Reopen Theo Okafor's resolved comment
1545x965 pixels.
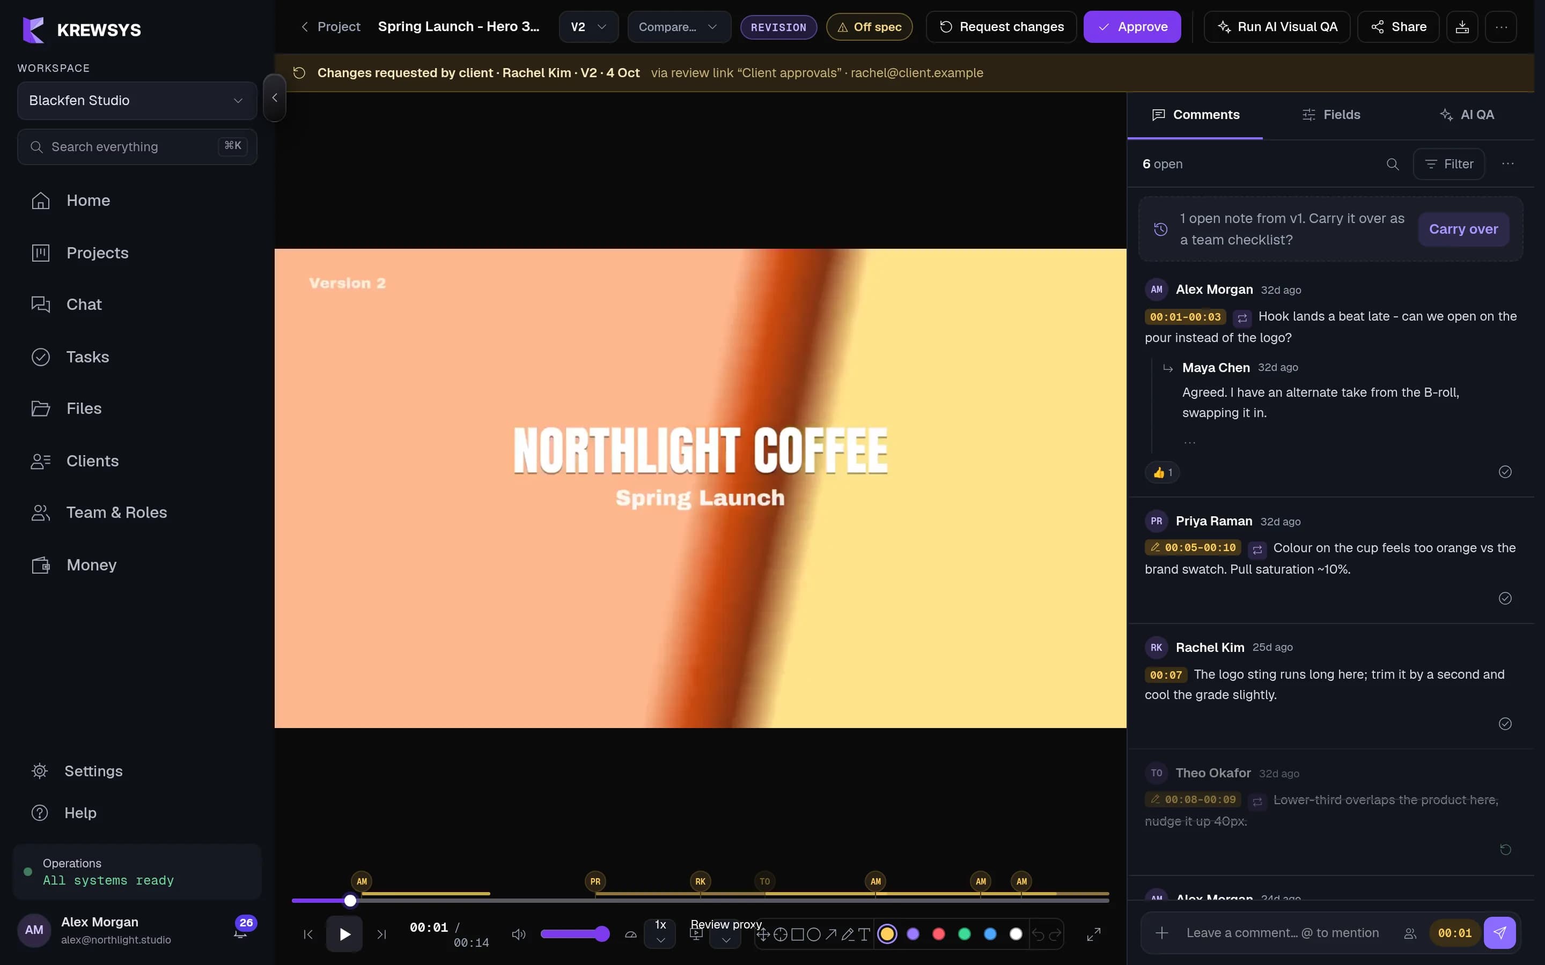(x=1505, y=850)
